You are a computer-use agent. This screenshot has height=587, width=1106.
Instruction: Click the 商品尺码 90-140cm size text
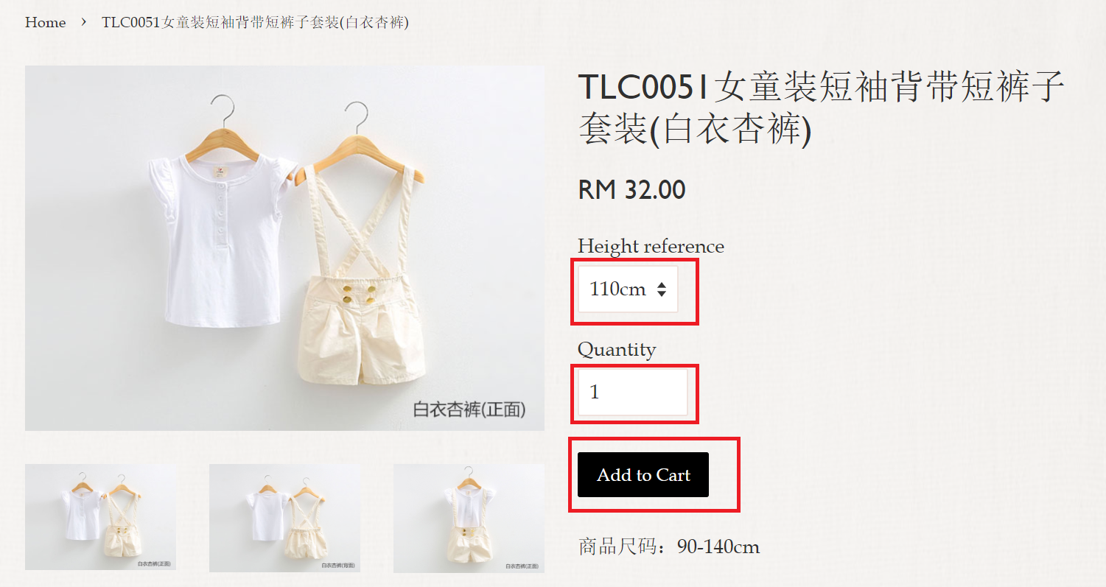tap(669, 546)
